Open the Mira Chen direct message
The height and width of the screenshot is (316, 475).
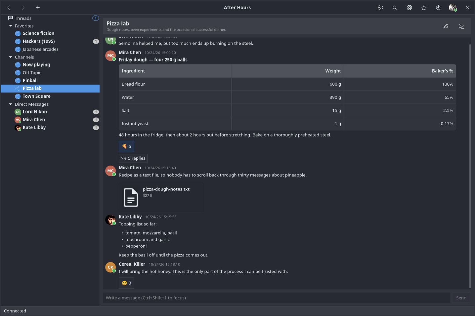pyautogui.click(x=50, y=120)
